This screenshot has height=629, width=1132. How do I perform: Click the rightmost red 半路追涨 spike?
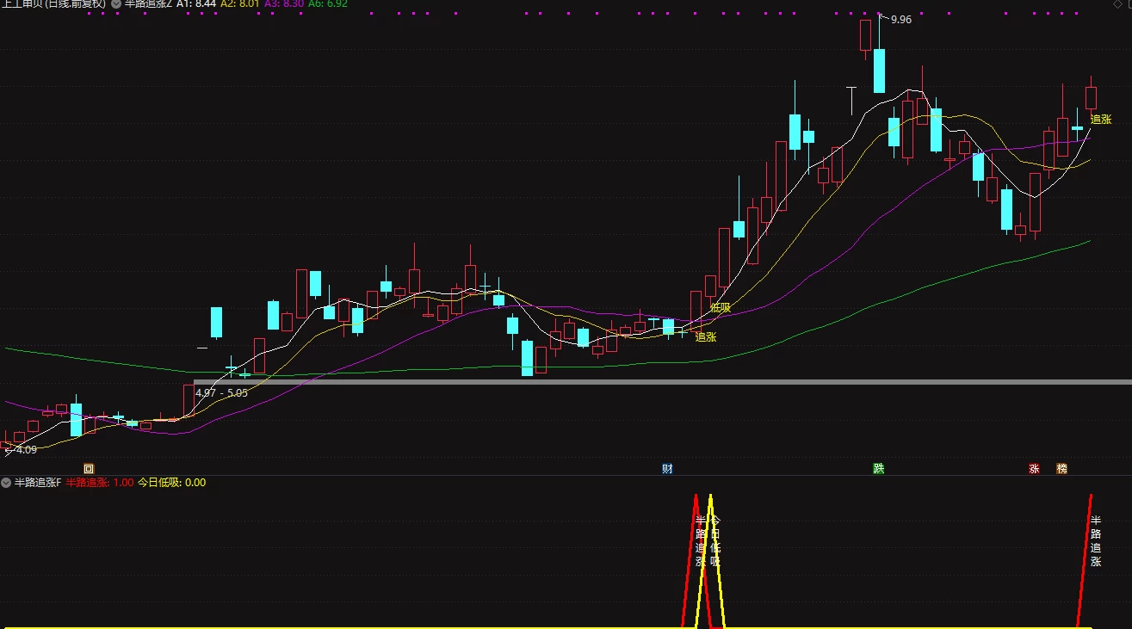point(1085,559)
